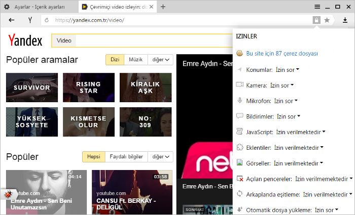Click the download icon beside Otomatik dosya yükleme
The height and width of the screenshot is (215, 355).
(x=240, y=209)
